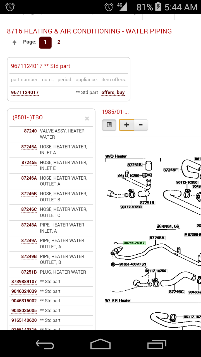This screenshot has height=357, width=201.
Task: Go to page 2
Action: tap(59, 42)
